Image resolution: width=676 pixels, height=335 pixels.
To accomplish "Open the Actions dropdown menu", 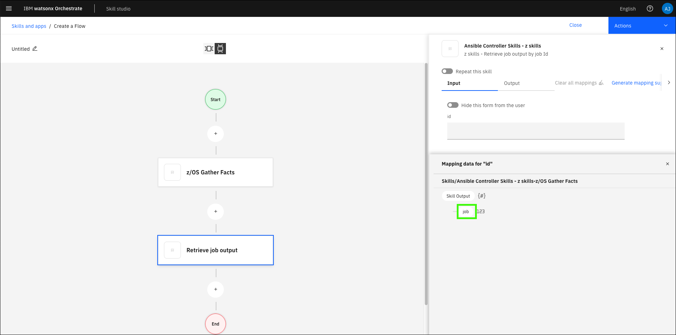I will coord(642,26).
